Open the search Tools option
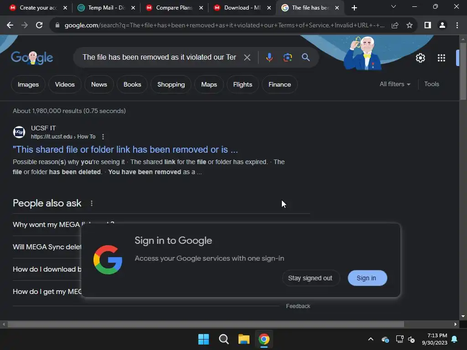Screen dimensions: 467x350 click(431, 84)
